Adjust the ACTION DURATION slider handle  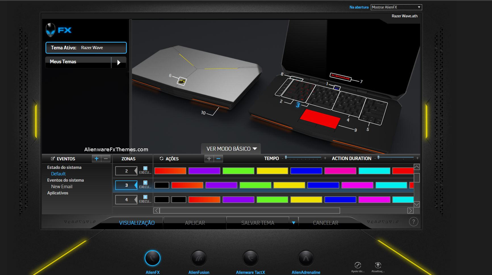(378, 157)
